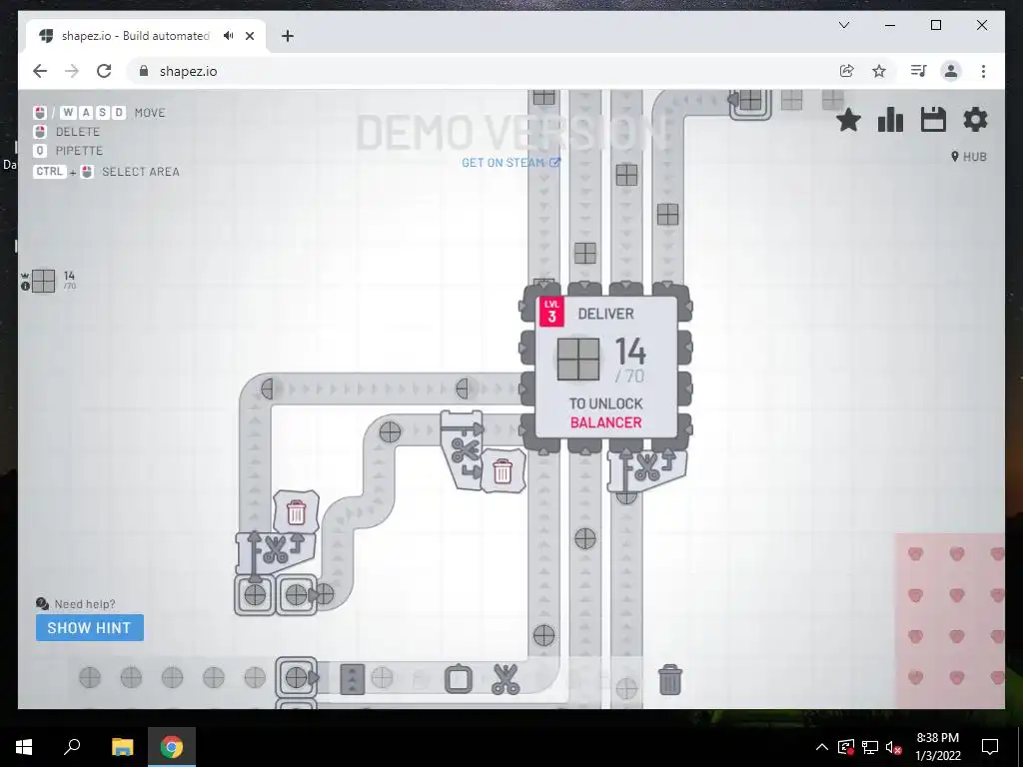Open the statistics bar chart panel

pyautogui.click(x=890, y=120)
